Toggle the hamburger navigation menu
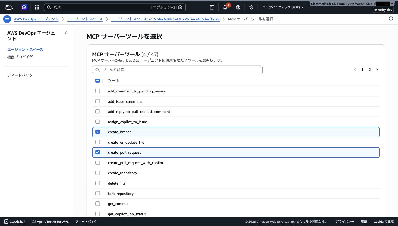This screenshot has height=226, width=398. tap(7, 19)
